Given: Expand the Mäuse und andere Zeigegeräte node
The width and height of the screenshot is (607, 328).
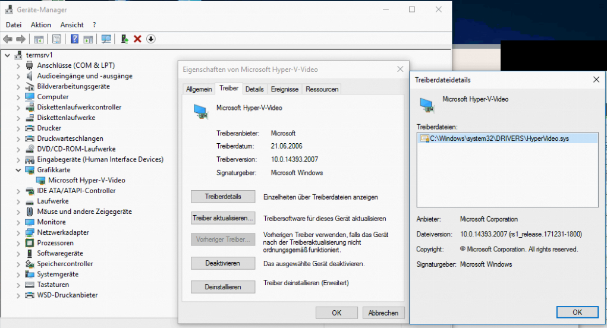Looking at the screenshot, I should pyautogui.click(x=18, y=212).
